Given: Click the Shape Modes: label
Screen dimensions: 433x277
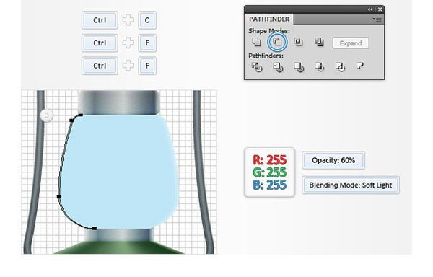Looking at the screenshot, I should (x=269, y=30).
